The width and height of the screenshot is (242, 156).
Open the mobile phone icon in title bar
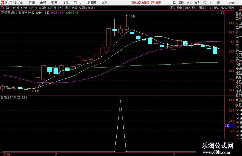[x=211, y=3]
